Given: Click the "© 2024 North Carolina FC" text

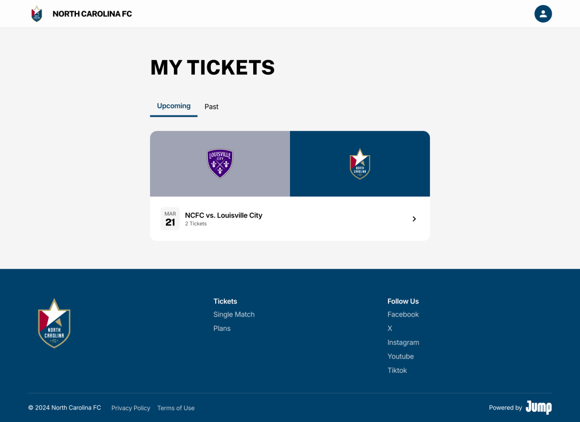Looking at the screenshot, I should [x=65, y=408].
